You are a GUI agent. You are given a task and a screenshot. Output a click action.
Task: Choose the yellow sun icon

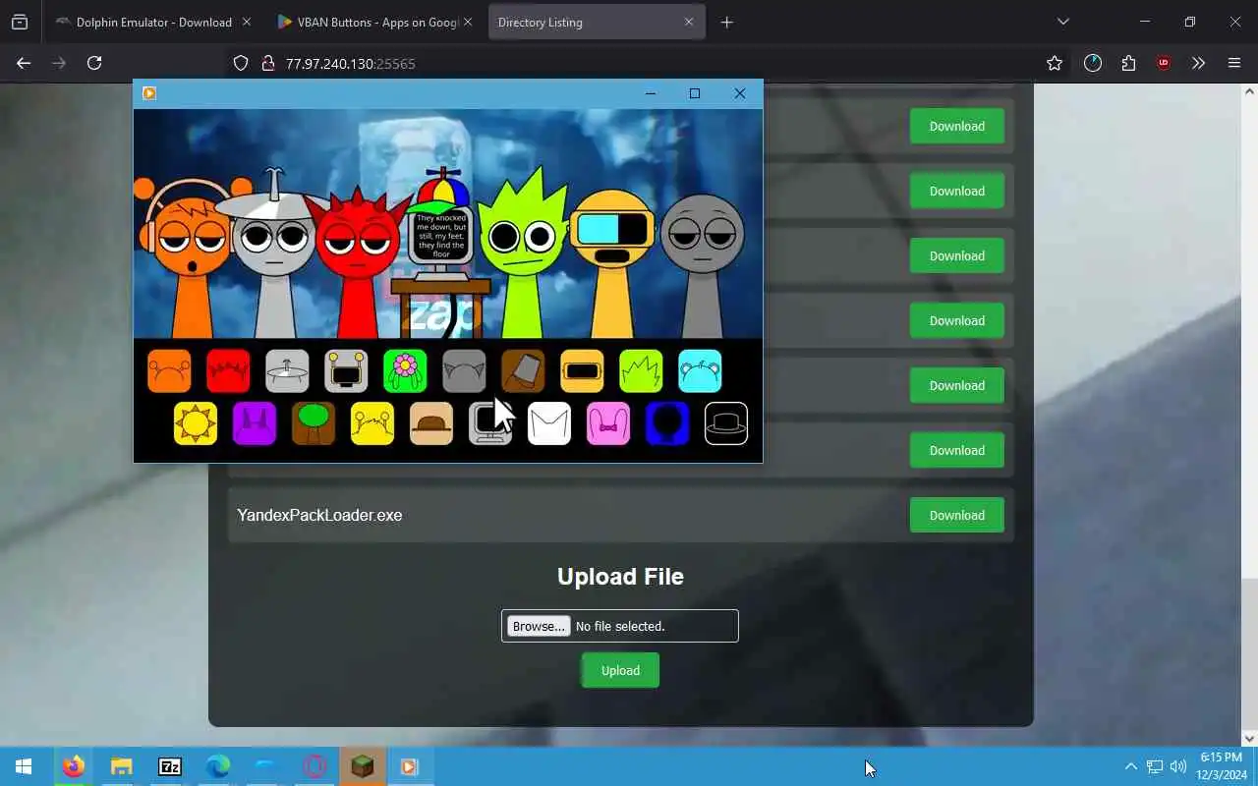click(196, 423)
